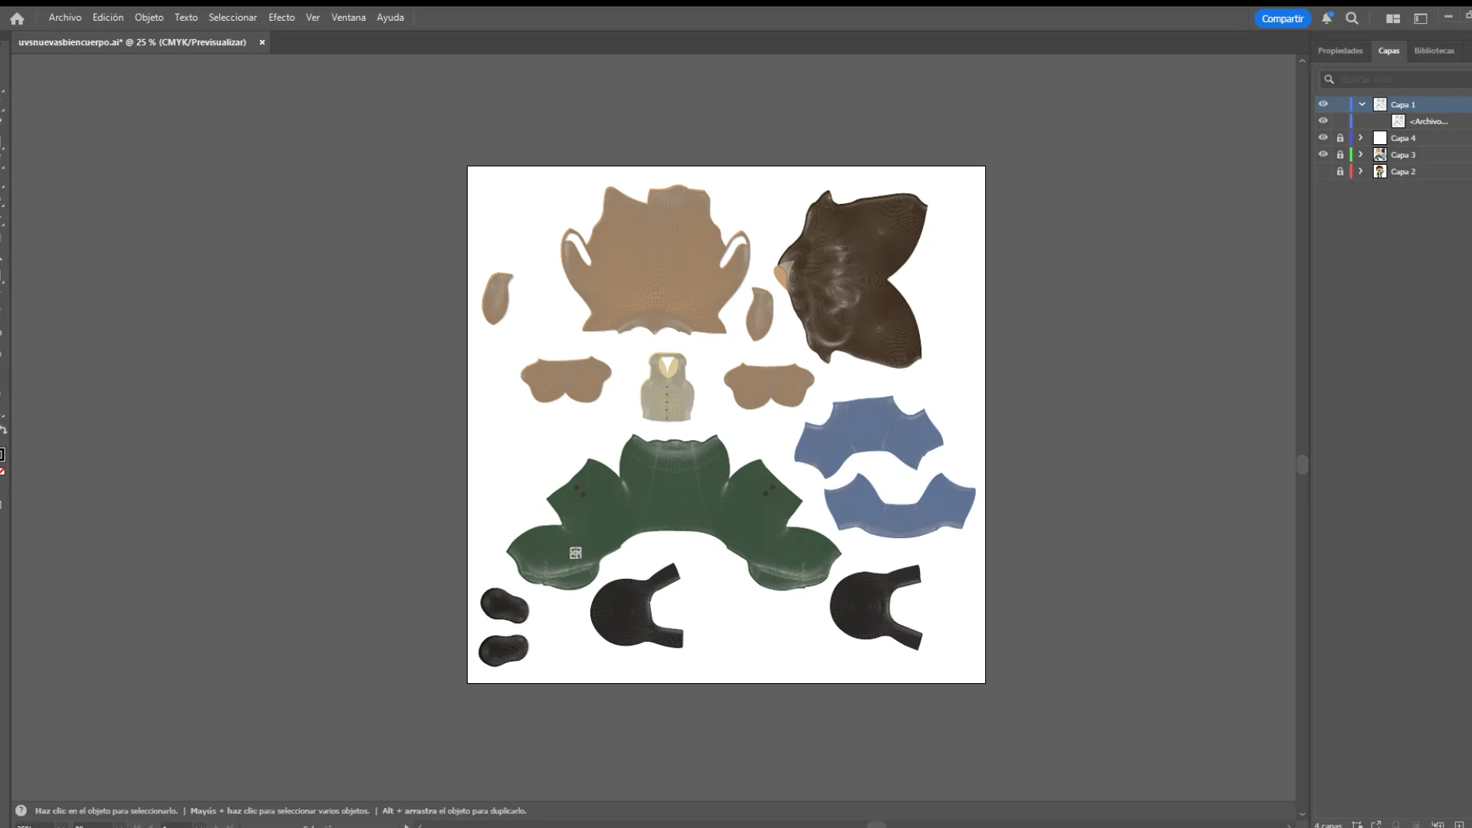Image resolution: width=1472 pixels, height=828 pixels.
Task: Click the Home icon
Action: coord(17,18)
